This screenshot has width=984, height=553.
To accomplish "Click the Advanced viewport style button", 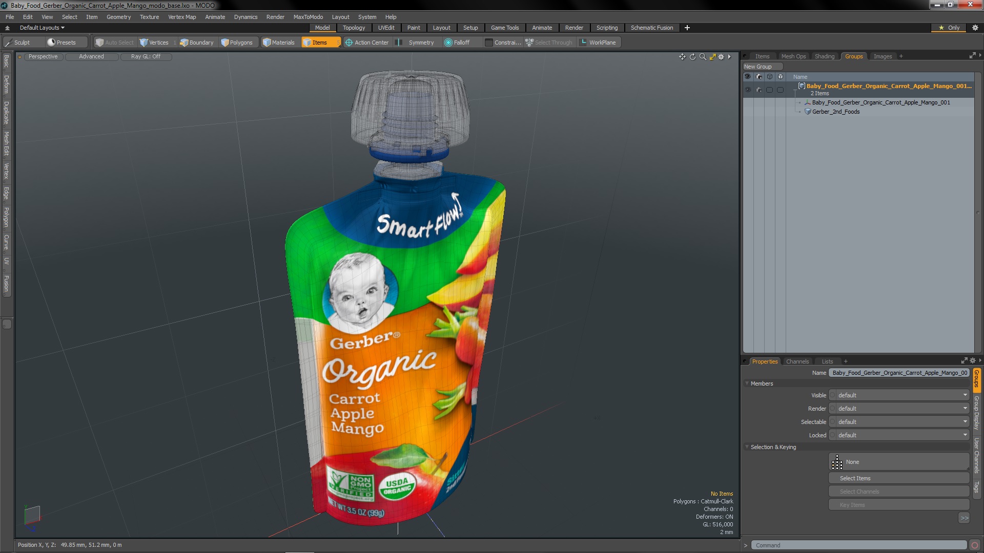I will (91, 57).
